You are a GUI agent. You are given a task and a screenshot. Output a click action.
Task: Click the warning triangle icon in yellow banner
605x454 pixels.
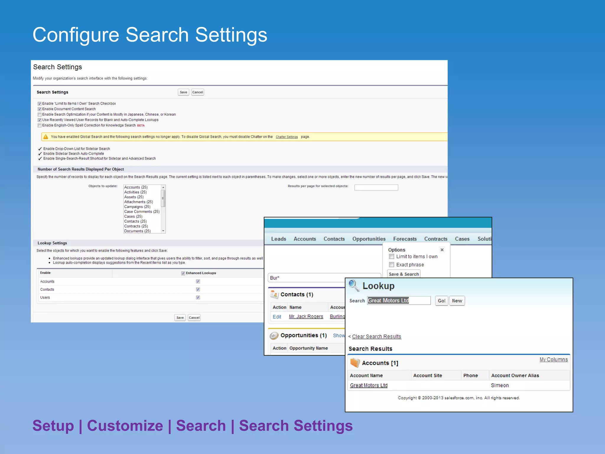[46, 137]
